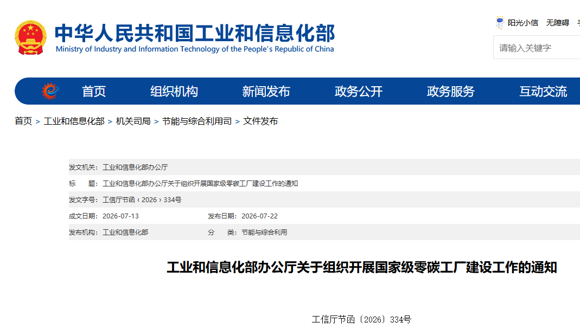Select 成文日期 value 2026-07-13

tap(120, 216)
